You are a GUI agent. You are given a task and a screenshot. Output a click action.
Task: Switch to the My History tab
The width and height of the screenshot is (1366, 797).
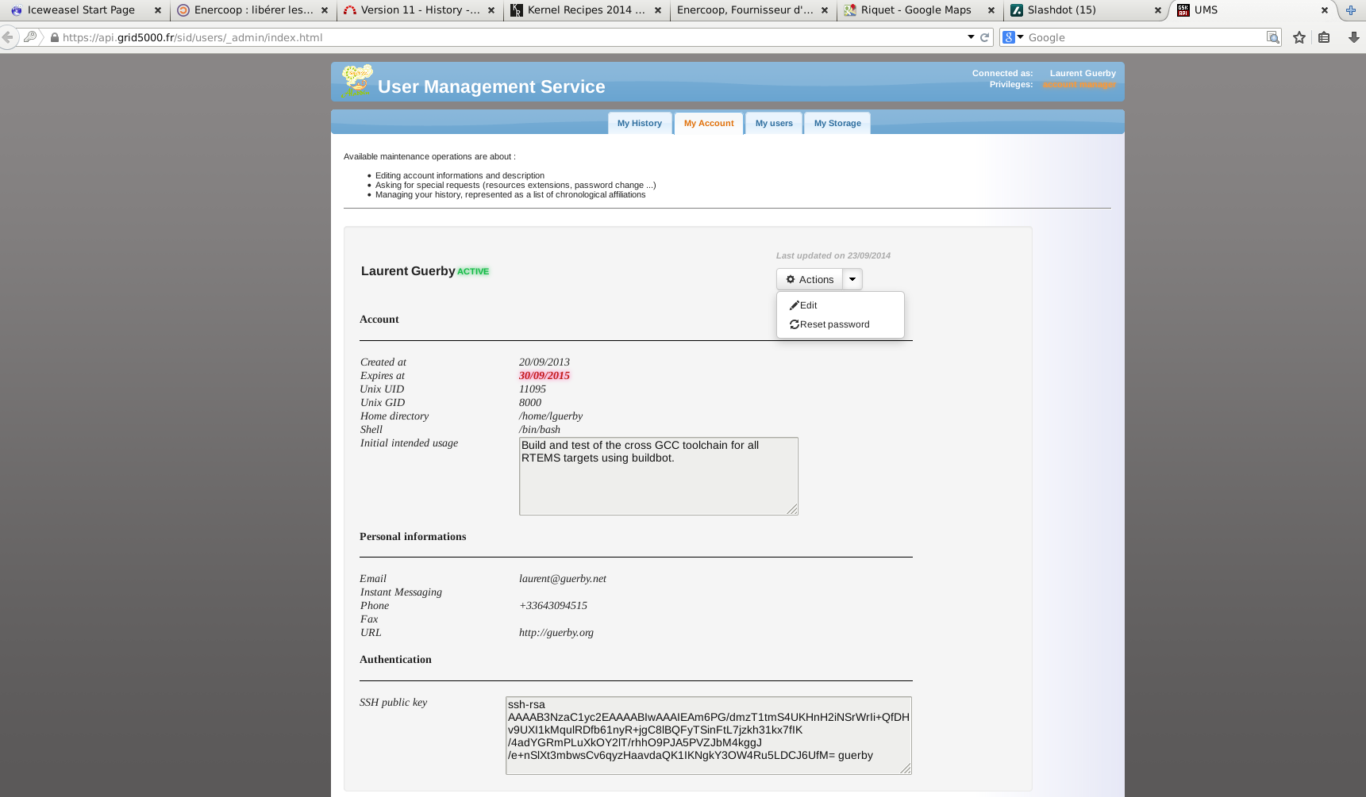click(x=639, y=123)
